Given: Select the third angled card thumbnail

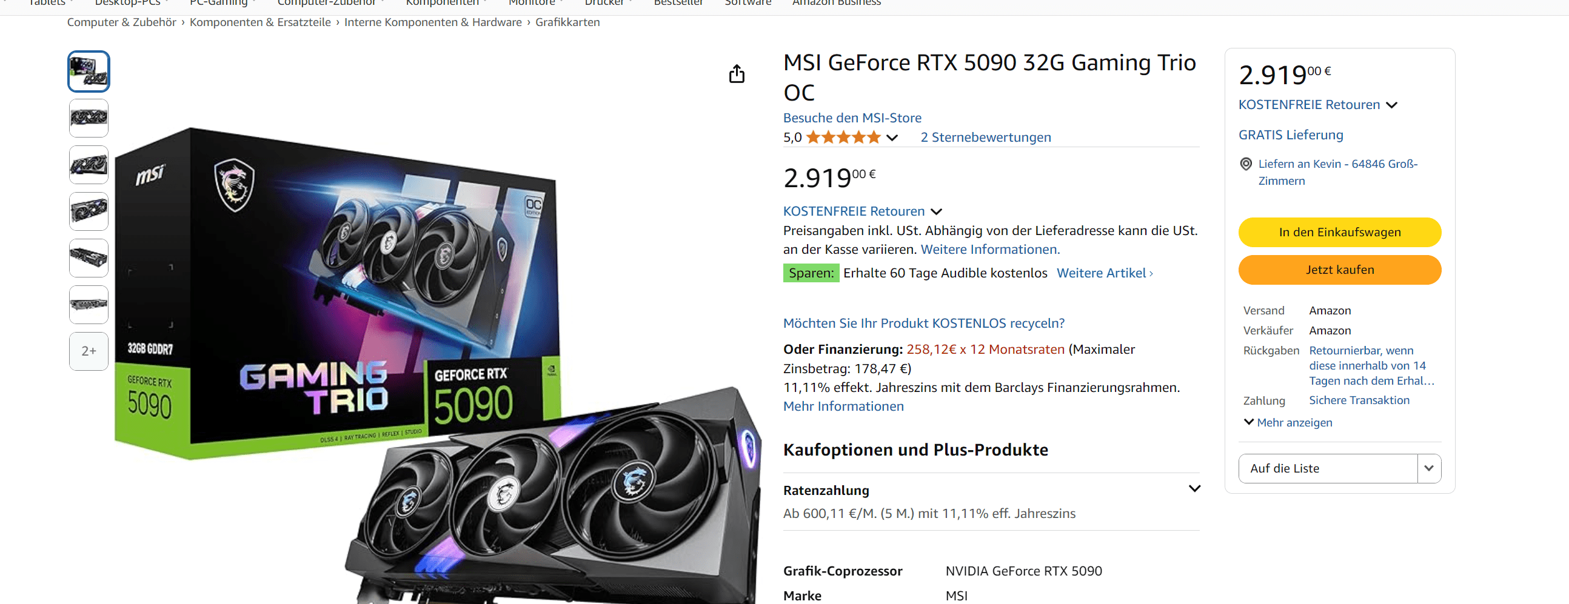Looking at the screenshot, I should pyautogui.click(x=89, y=165).
